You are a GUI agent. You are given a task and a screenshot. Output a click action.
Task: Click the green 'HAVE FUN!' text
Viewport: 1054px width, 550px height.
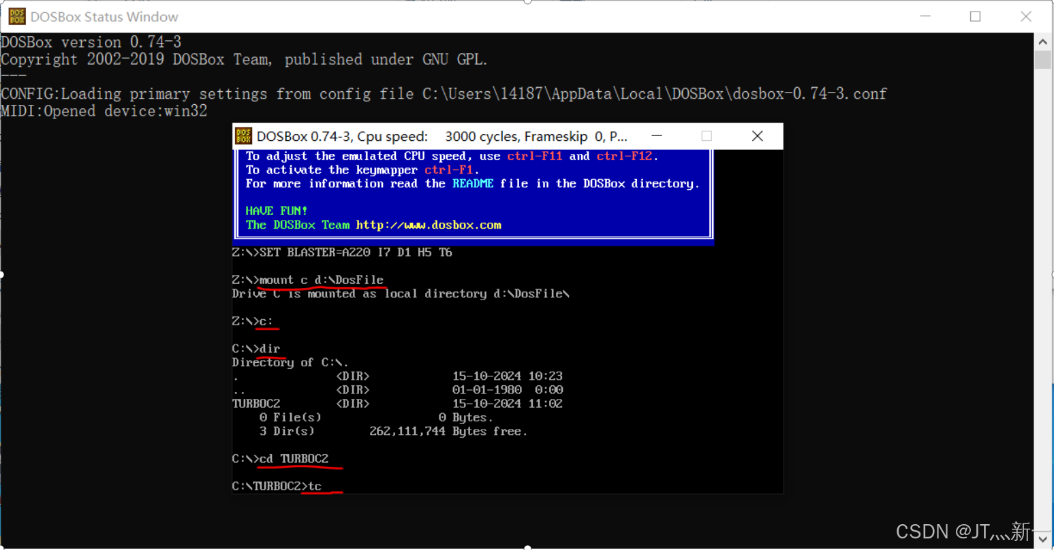[277, 211]
